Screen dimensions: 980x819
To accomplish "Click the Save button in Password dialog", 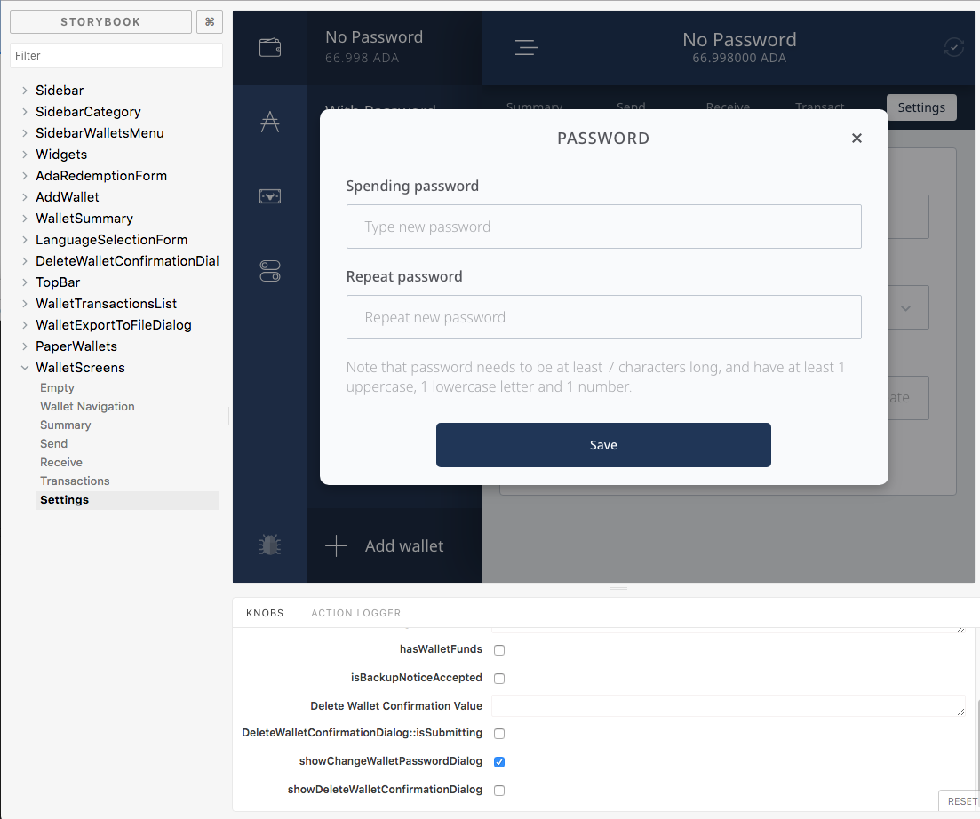I will [x=603, y=445].
